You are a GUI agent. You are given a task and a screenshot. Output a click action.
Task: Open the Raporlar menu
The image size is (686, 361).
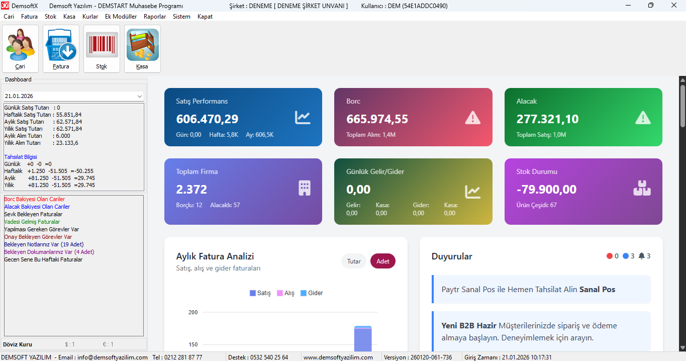(155, 17)
